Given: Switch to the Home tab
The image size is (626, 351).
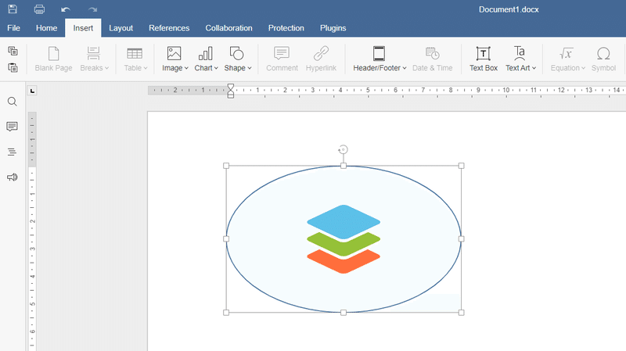Looking at the screenshot, I should pos(46,28).
